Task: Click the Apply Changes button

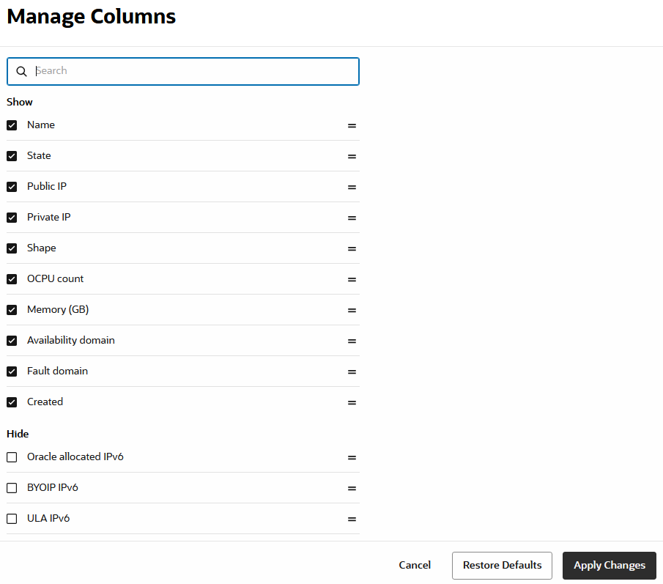Action: 609,565
